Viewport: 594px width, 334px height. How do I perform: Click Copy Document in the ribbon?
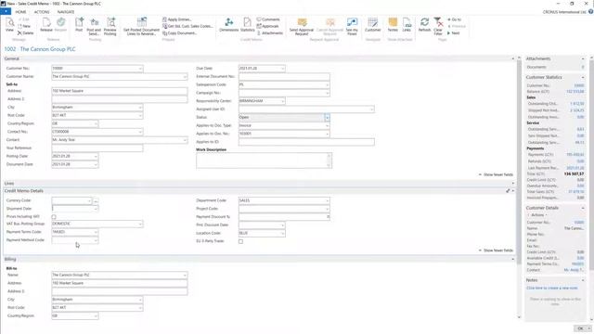(179, 33)
